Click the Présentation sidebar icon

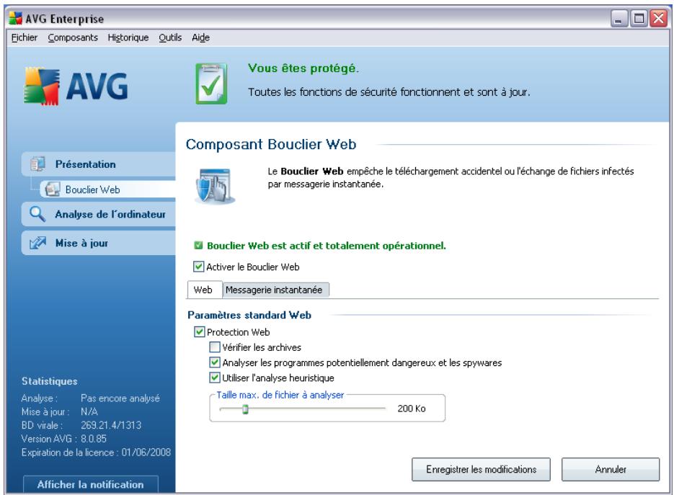37,164
